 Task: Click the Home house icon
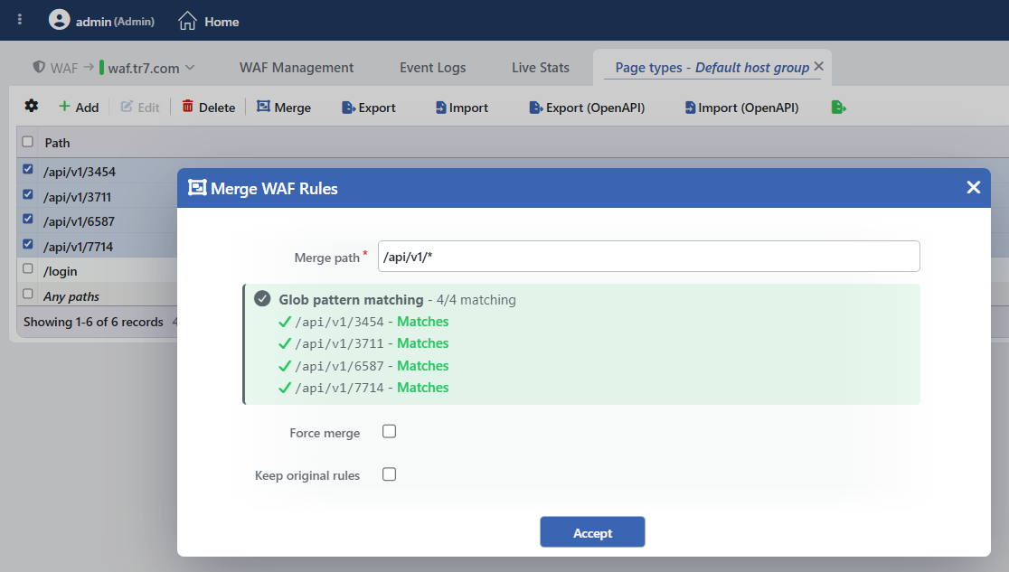pos(187,21)
